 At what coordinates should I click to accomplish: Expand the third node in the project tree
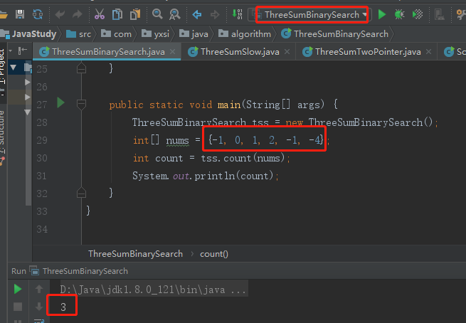(x=27, y=97)
